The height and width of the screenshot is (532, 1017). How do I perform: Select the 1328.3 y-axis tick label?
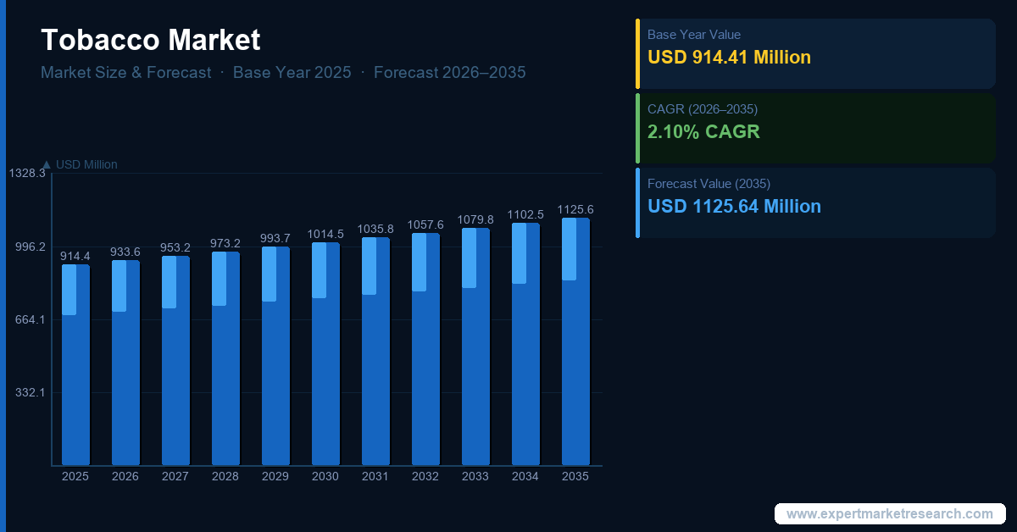pos(26,173)
